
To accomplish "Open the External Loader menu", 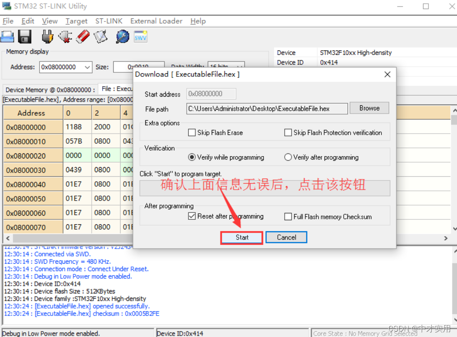I will [156, 21].
